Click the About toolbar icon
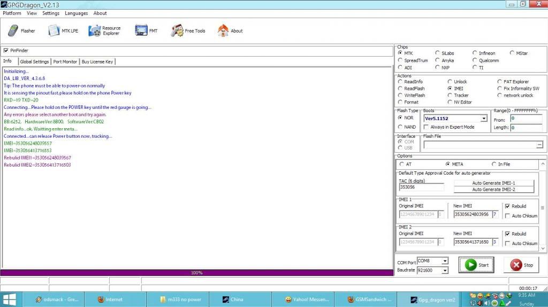 pos(230,31)
